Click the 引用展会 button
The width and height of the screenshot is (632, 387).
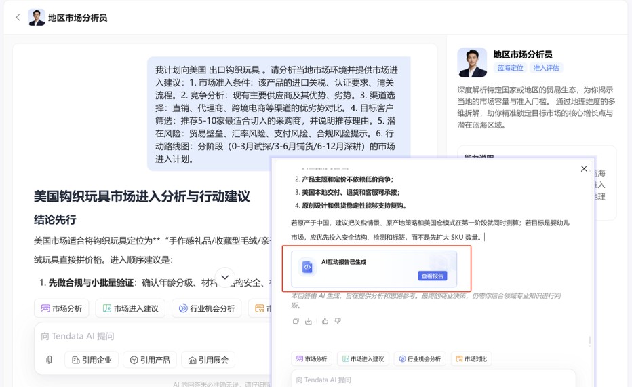point(208,360)
